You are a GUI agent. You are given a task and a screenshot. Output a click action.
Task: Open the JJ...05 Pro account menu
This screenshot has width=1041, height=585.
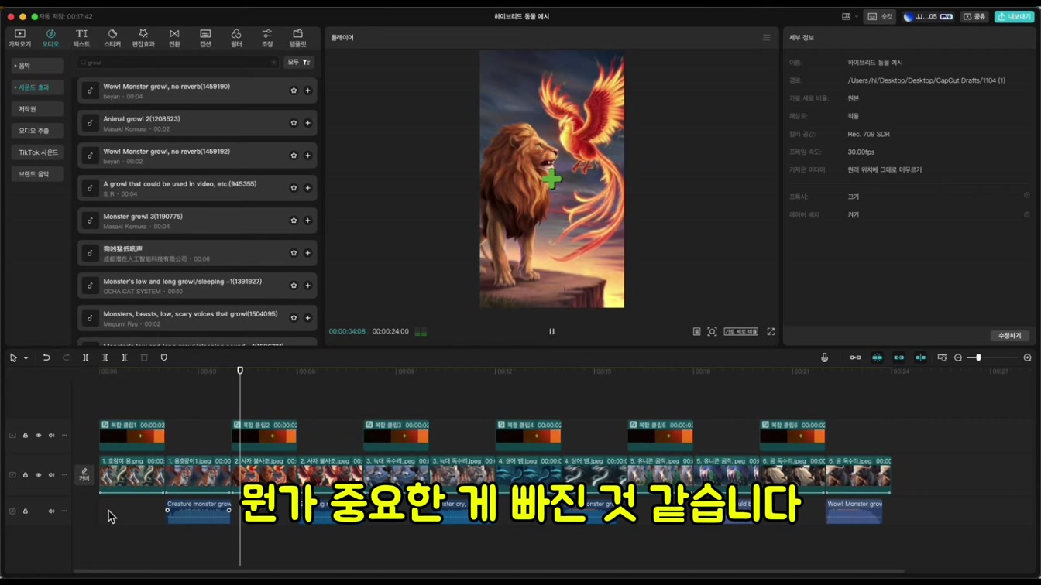pyautogui.click(x=927, y=16)
